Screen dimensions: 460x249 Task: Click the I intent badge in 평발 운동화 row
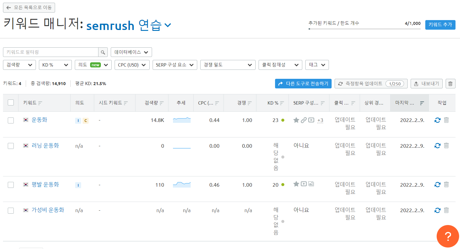pos(78,185)
